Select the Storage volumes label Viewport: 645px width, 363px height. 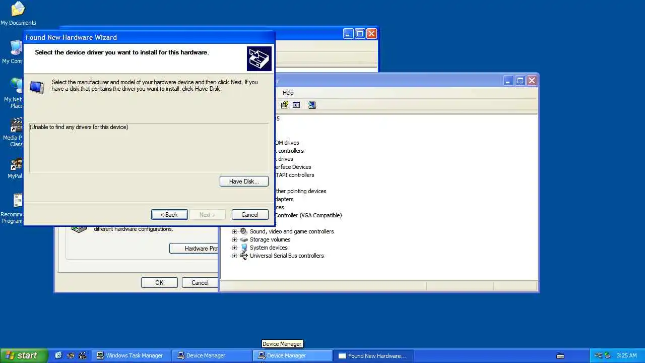pos(270,239)
